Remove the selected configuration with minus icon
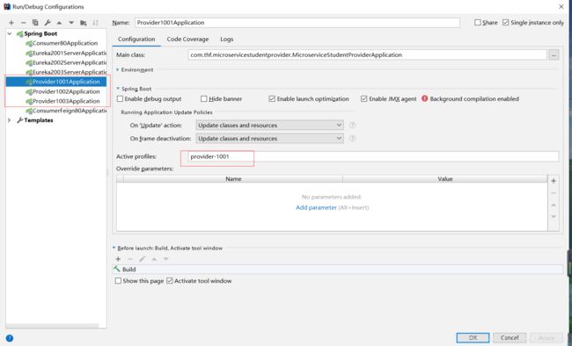 (x=24, y=23)
